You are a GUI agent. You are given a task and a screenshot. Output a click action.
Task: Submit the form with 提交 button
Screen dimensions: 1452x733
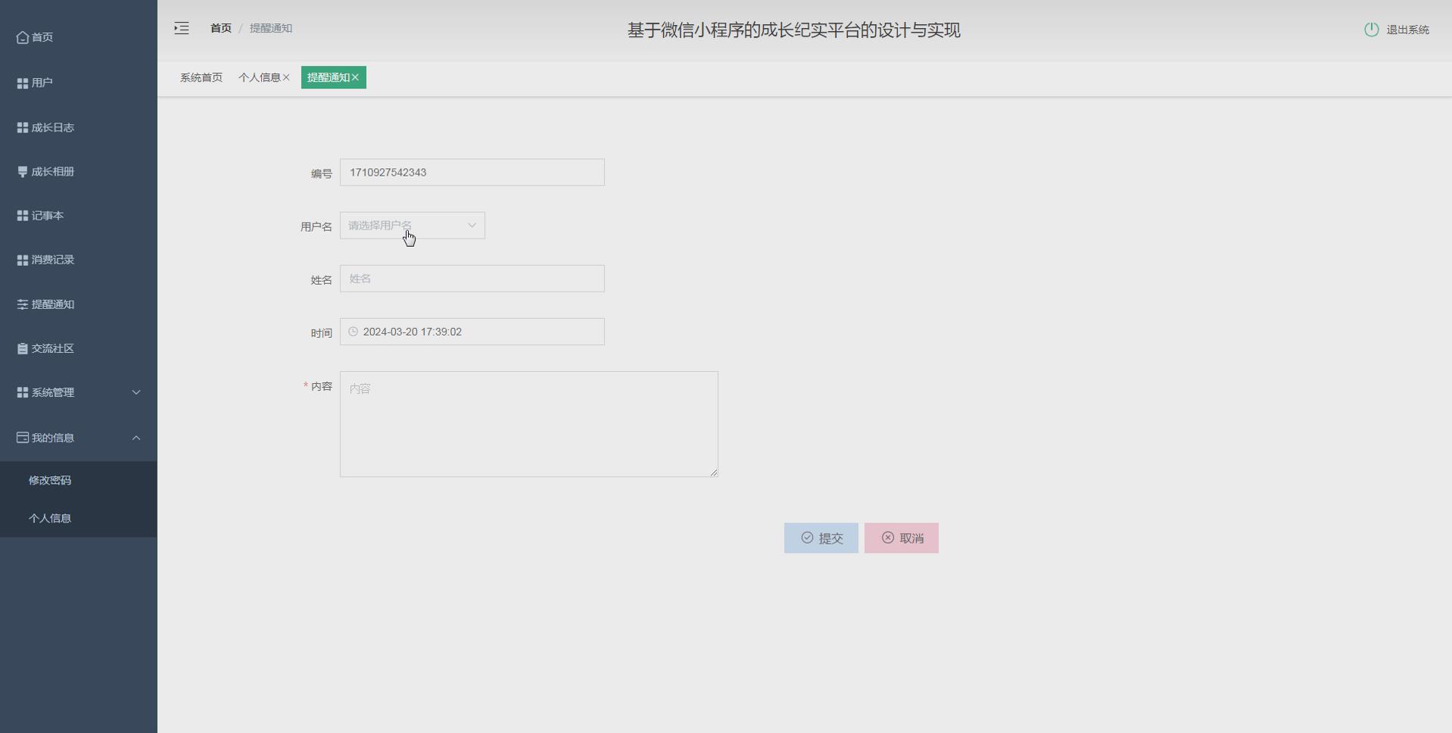(821, 538)
